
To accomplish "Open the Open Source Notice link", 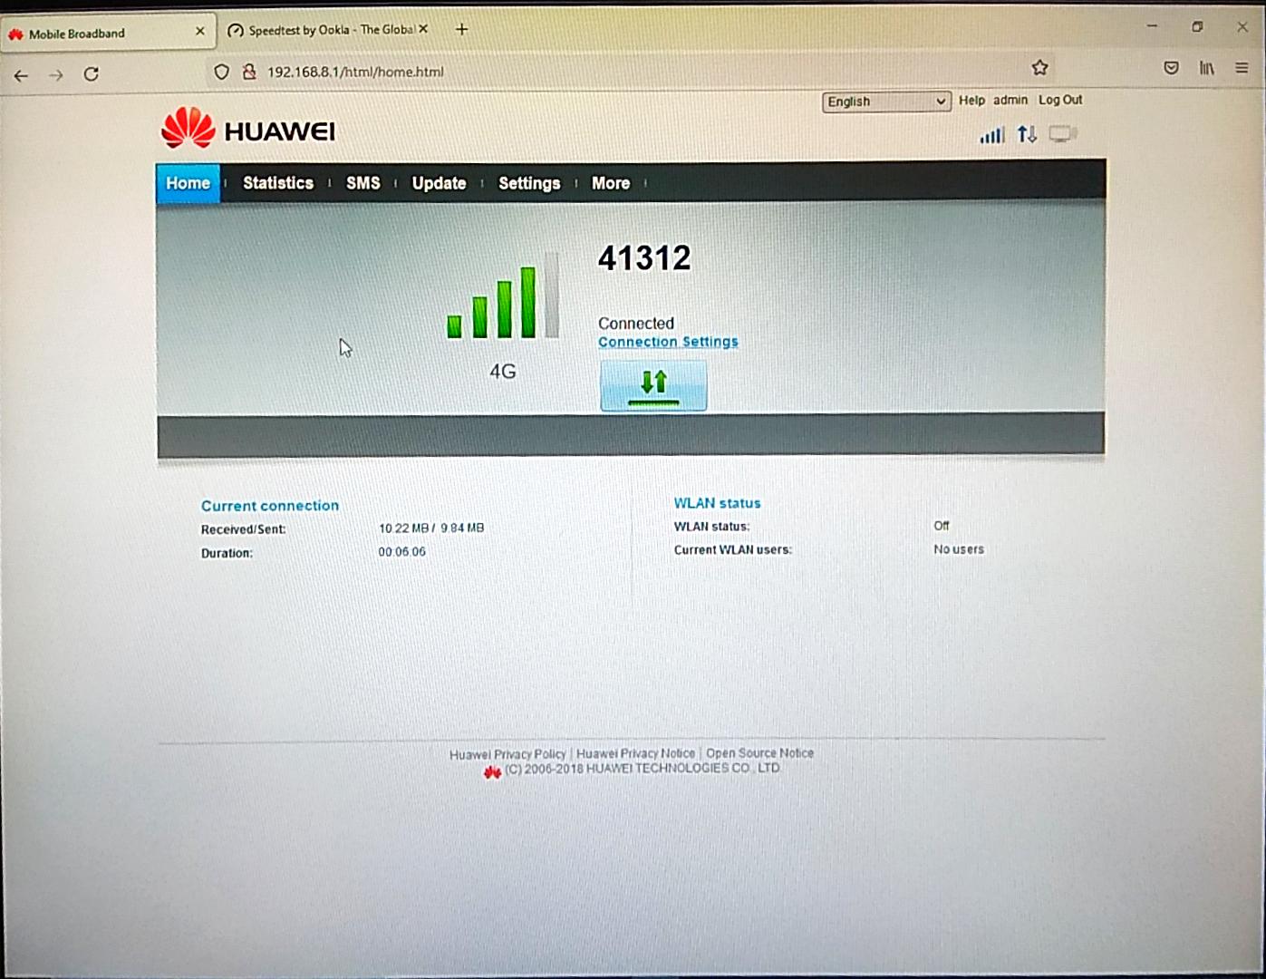I will click(x=759, y=753).
